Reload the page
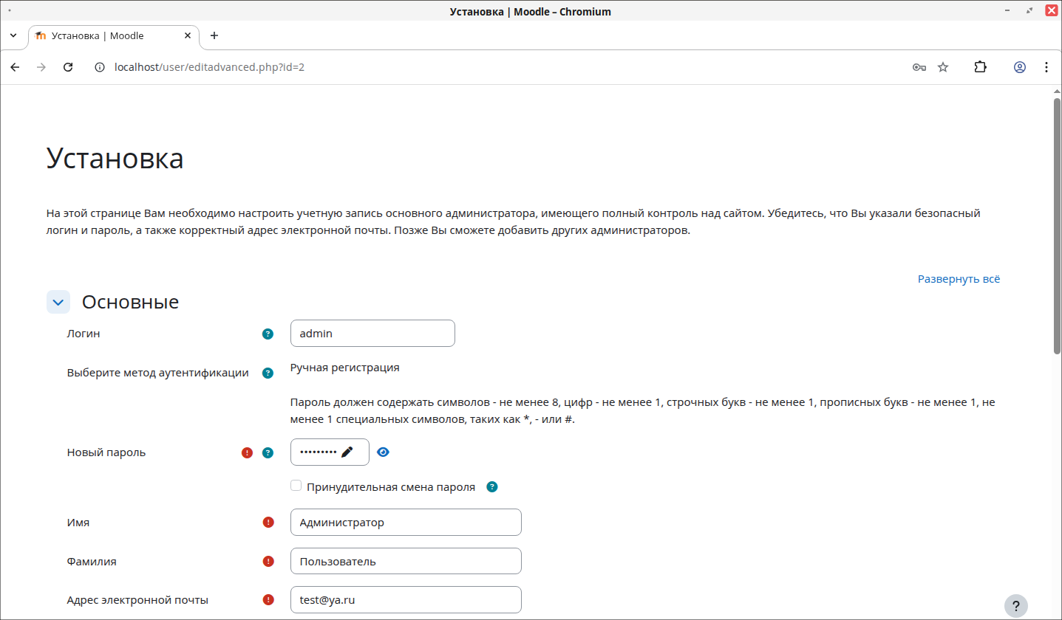Viewport: 1062px width, 620px height. 68,67
